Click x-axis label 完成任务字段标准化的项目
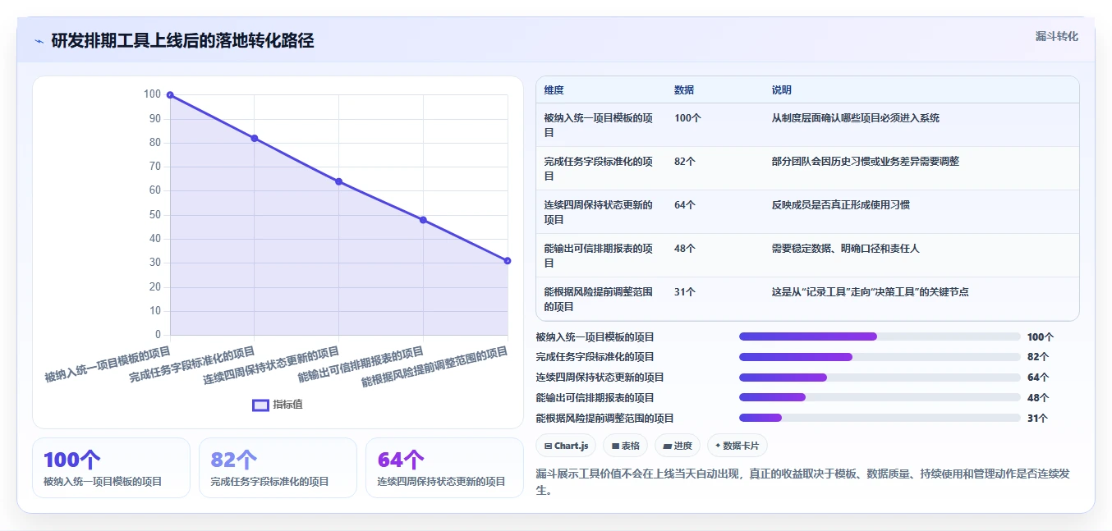 (x=192, y=366)
